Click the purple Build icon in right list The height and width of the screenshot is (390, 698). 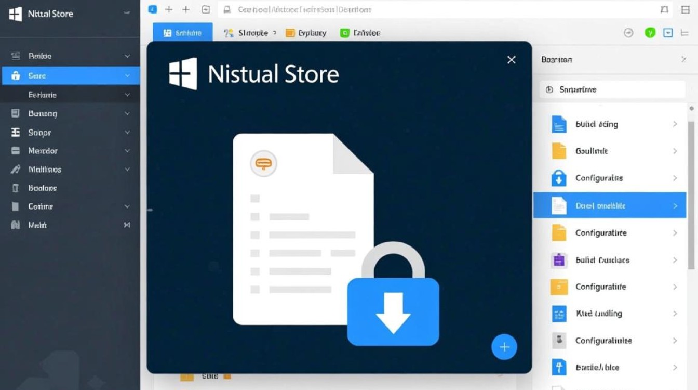point(559,260)
